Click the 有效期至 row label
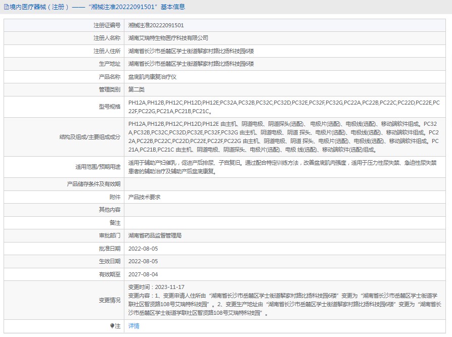Viewport: 452px width, 337px height. click(110, 274)
